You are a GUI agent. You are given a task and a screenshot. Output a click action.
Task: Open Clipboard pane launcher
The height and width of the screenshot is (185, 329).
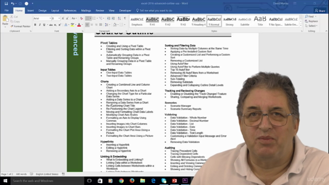pos(31,31)
